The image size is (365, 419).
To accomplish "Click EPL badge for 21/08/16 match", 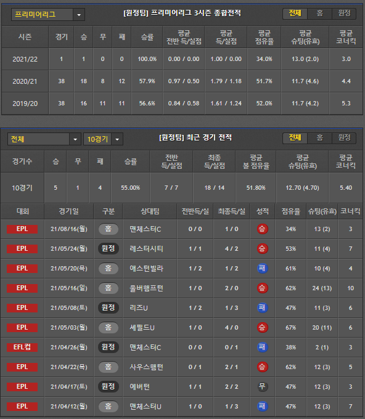I will (x=22, y=229).
